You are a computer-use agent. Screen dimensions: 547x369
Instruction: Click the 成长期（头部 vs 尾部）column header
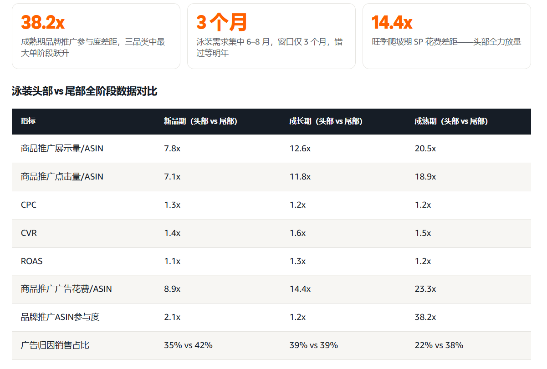click(x=326, y=121)
